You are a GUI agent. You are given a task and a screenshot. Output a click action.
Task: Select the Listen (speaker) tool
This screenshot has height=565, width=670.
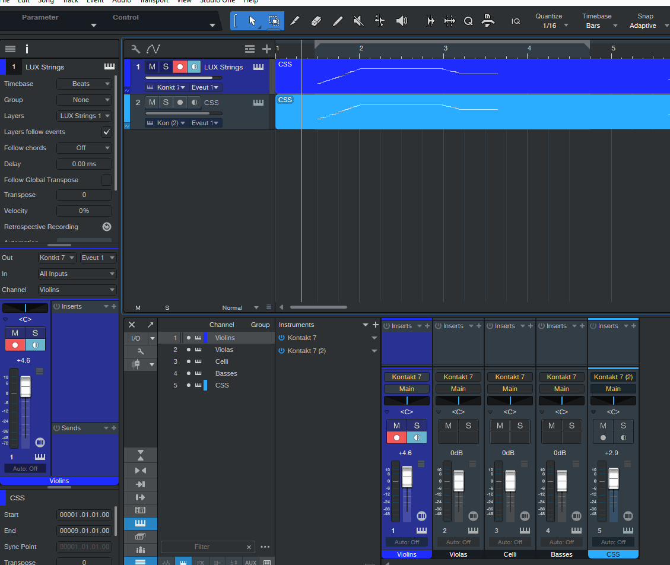pos(402,21)
